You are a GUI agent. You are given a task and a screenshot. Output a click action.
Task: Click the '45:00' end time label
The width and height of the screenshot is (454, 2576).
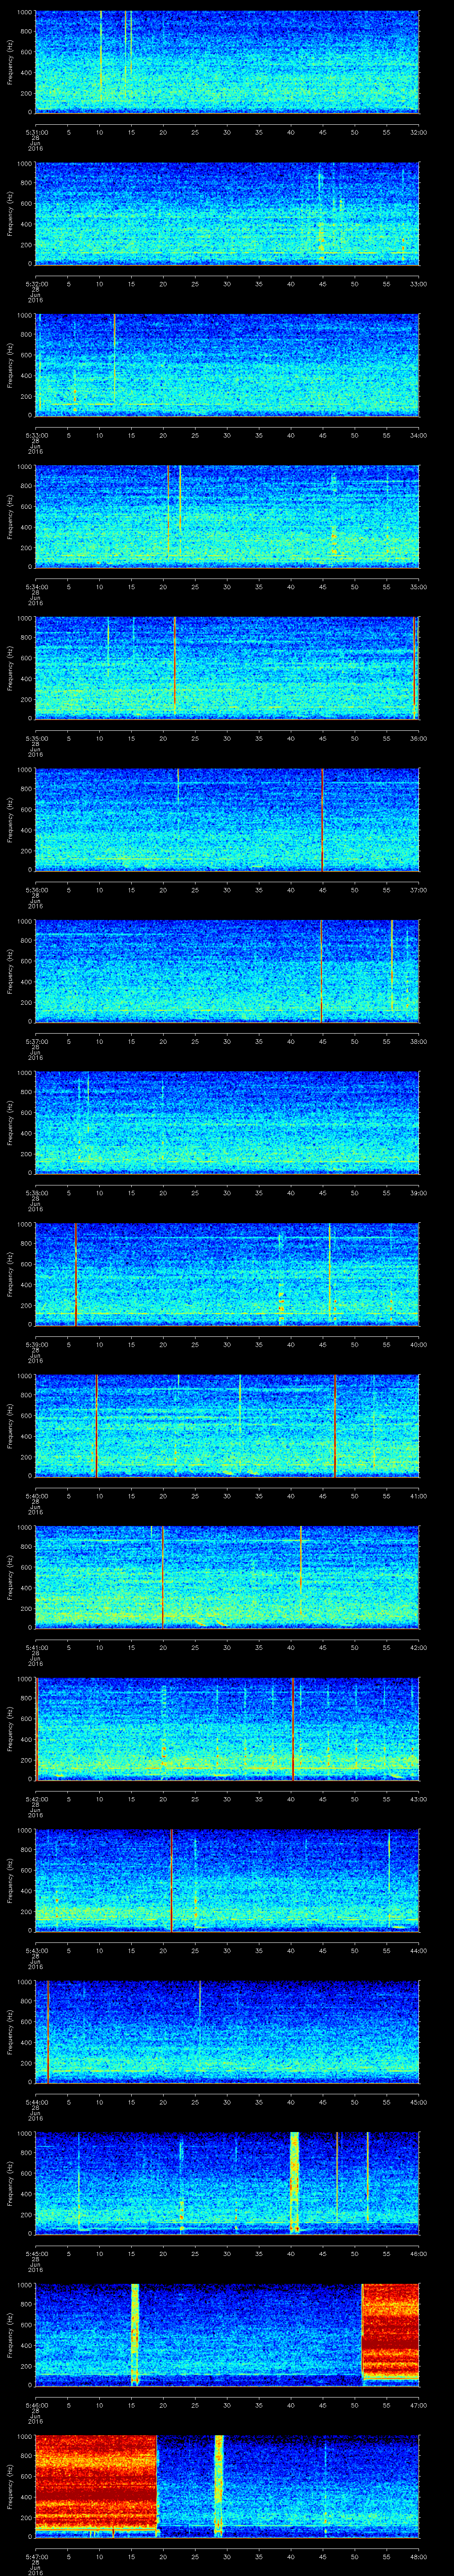point(418,2102)
